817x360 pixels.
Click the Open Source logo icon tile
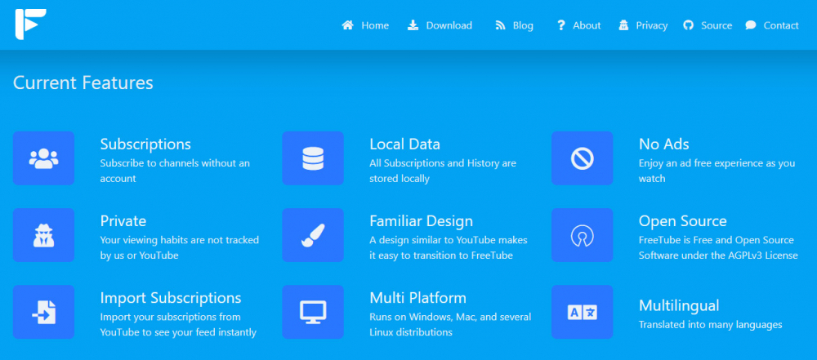pos(583,235)
